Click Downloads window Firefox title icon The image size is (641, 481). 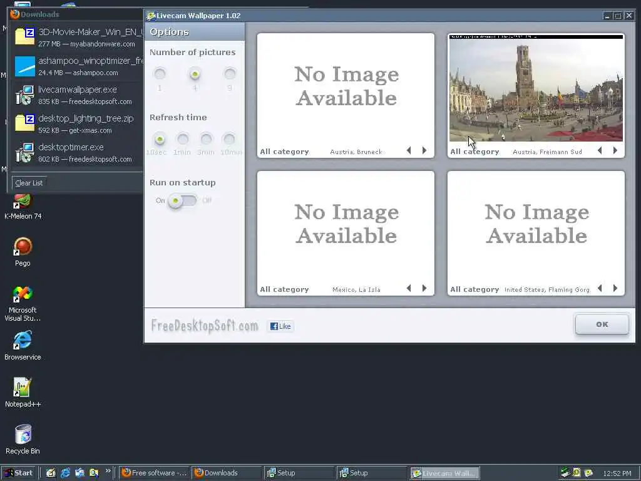coord(15,14)
